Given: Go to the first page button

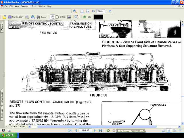Looking at the screenshot, I should tap(70, 131).
